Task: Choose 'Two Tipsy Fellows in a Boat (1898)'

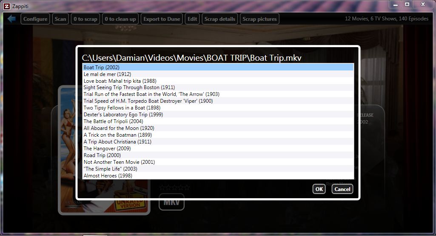Action: pos(218,108)
